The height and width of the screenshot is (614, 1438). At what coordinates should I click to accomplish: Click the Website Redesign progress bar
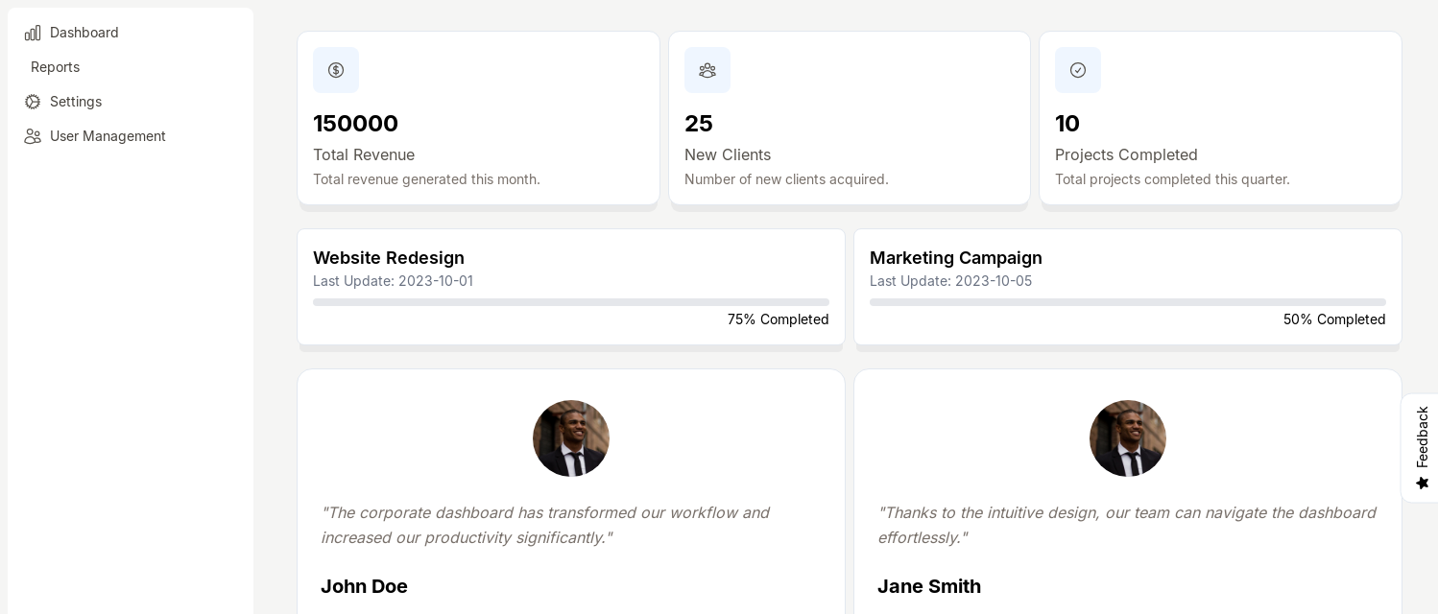click(571, 302)
